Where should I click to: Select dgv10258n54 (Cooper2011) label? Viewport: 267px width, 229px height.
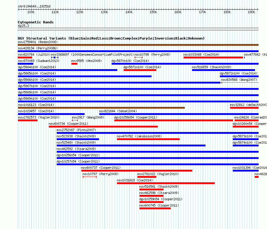pos(136,117)
